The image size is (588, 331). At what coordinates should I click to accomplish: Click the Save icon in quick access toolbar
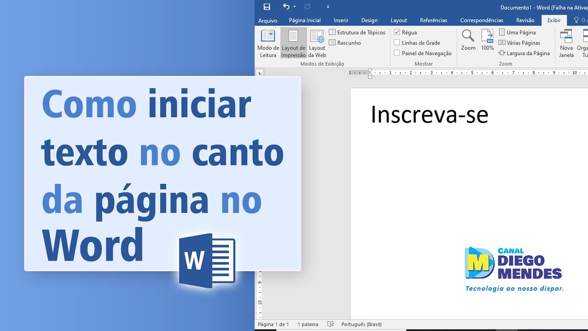click(267, 7)
